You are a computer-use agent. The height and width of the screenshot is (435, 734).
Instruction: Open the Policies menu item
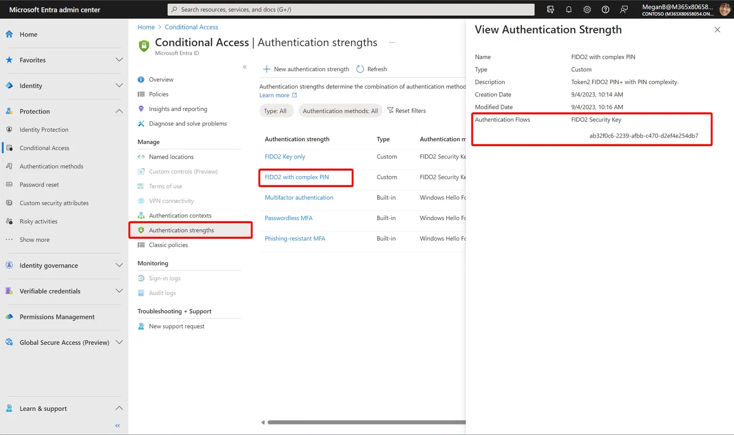point(158,94)
